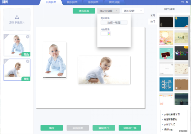Switch to the 自由拼图 tab
Image resolution: width=191 pixels, height=134 pixels.
point(51,2)
